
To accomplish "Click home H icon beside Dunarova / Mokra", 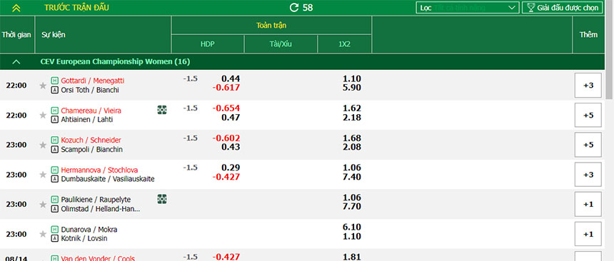I will coord(54,230).
